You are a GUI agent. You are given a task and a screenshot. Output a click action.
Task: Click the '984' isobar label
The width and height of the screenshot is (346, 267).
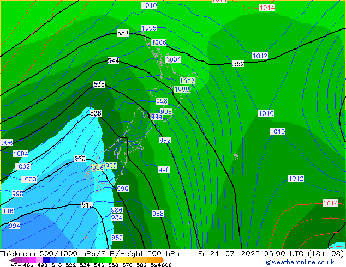[x=117, y=217]
